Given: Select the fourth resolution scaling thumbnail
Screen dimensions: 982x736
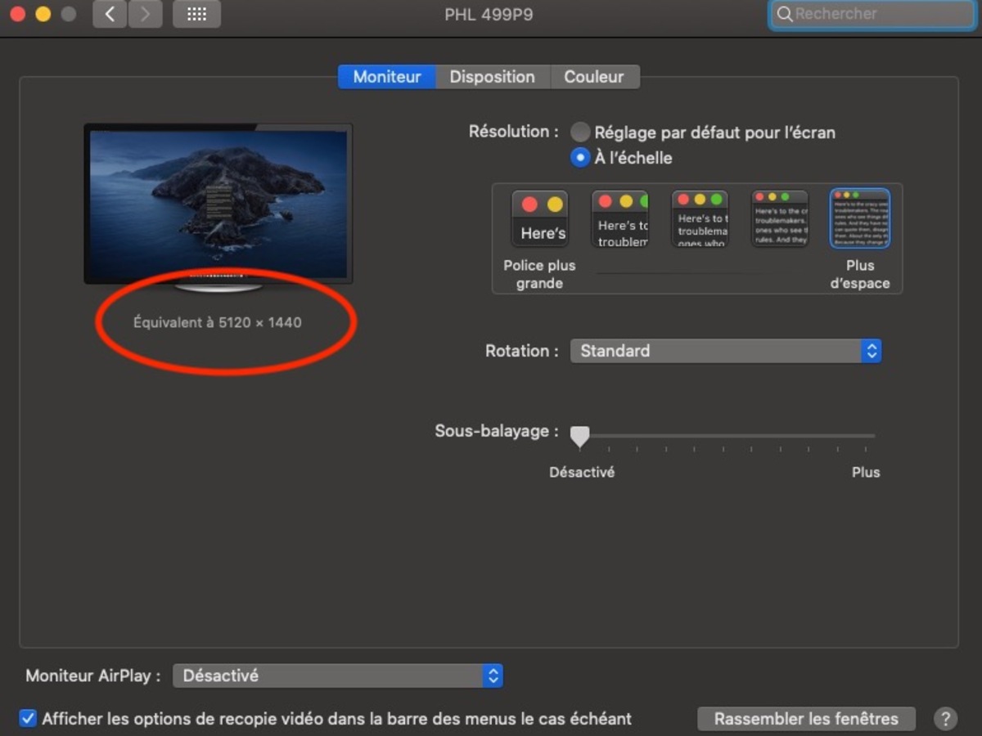Looking at the screenshot, I should [x=780, y=219].
